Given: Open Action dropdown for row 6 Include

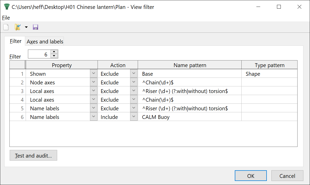Looking at the screenshot, I should coord(134,117).
